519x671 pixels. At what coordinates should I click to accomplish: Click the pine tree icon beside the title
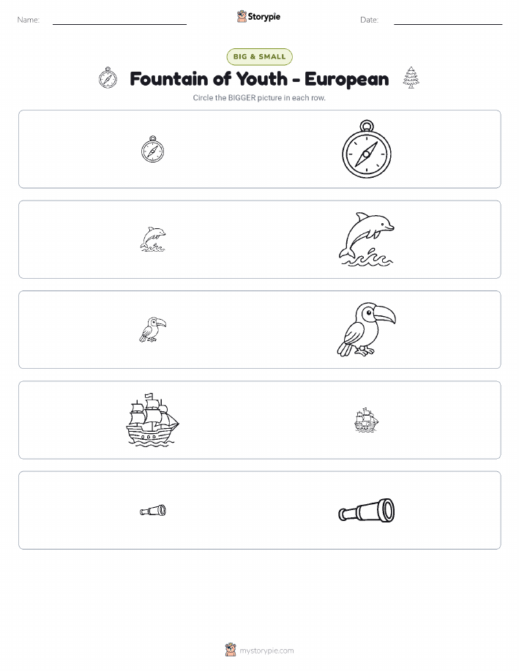click(411, 78)
